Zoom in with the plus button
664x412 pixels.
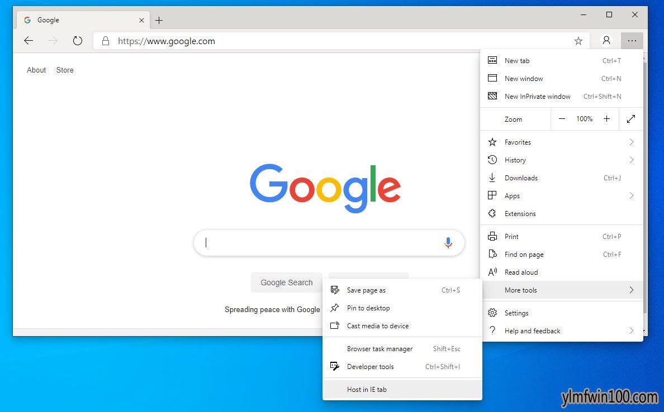[606, 119]
